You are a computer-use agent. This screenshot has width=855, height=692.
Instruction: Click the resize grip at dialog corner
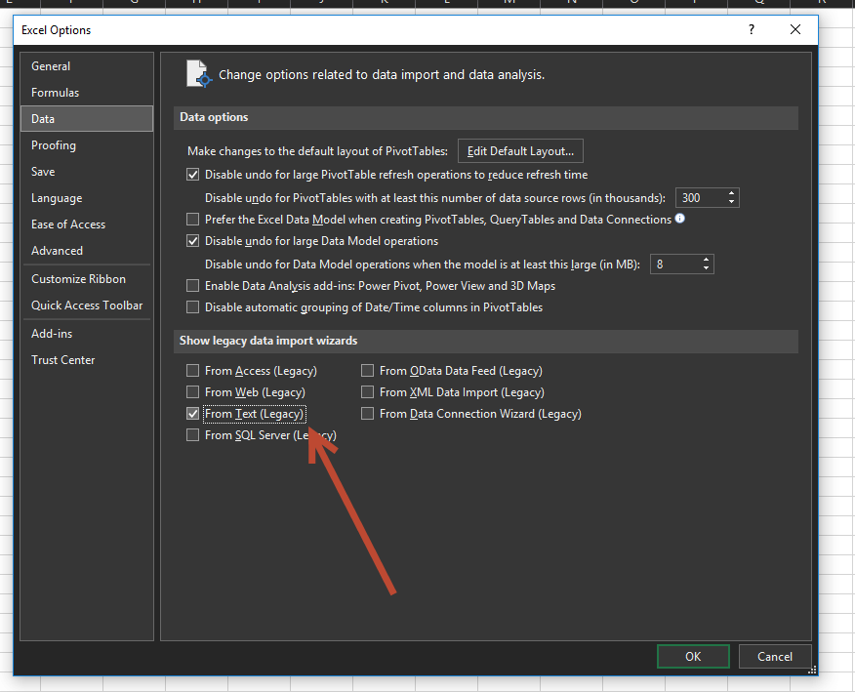pyautogui.click(x=812, y=670)
